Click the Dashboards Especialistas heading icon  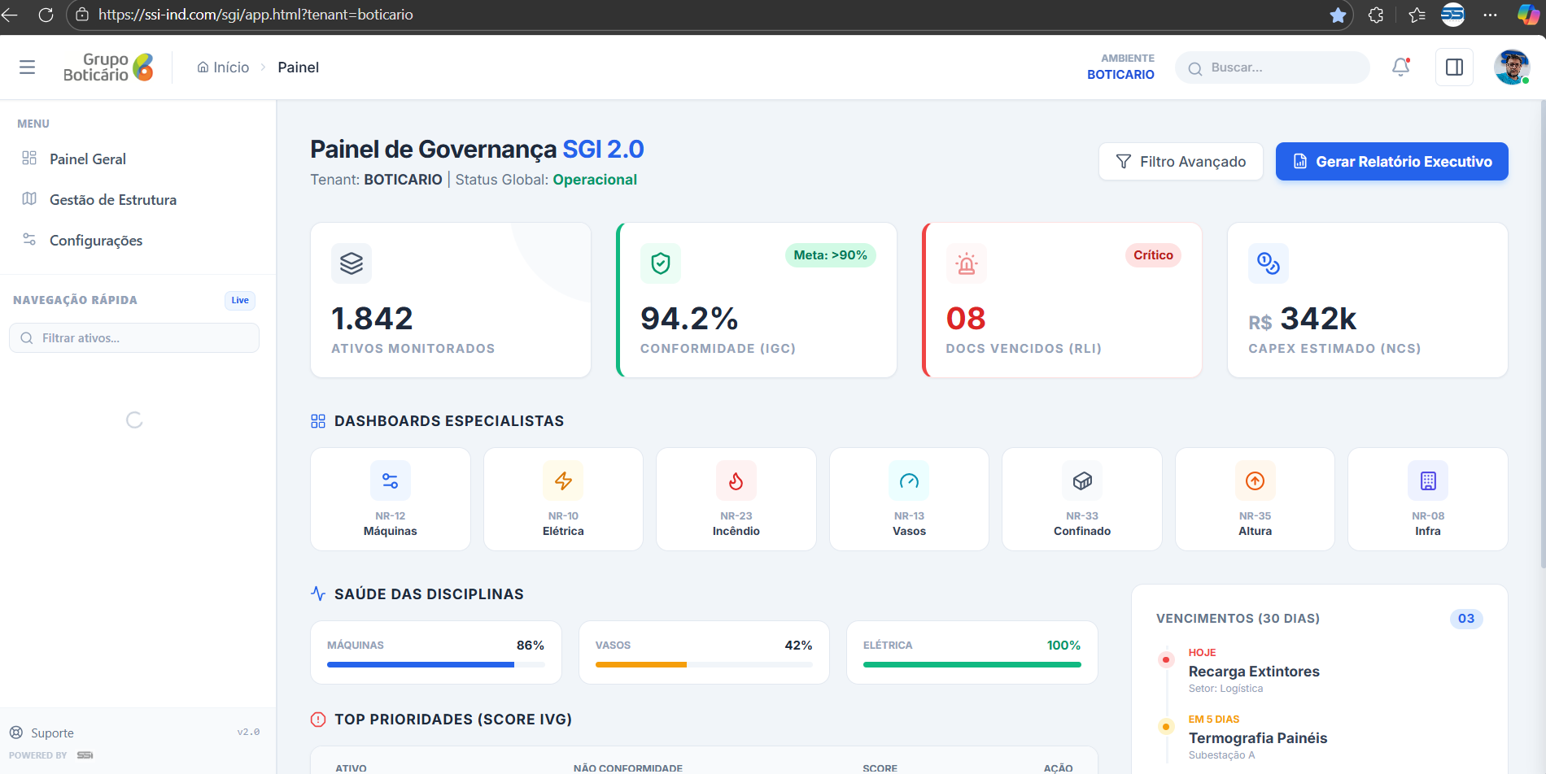318,421
